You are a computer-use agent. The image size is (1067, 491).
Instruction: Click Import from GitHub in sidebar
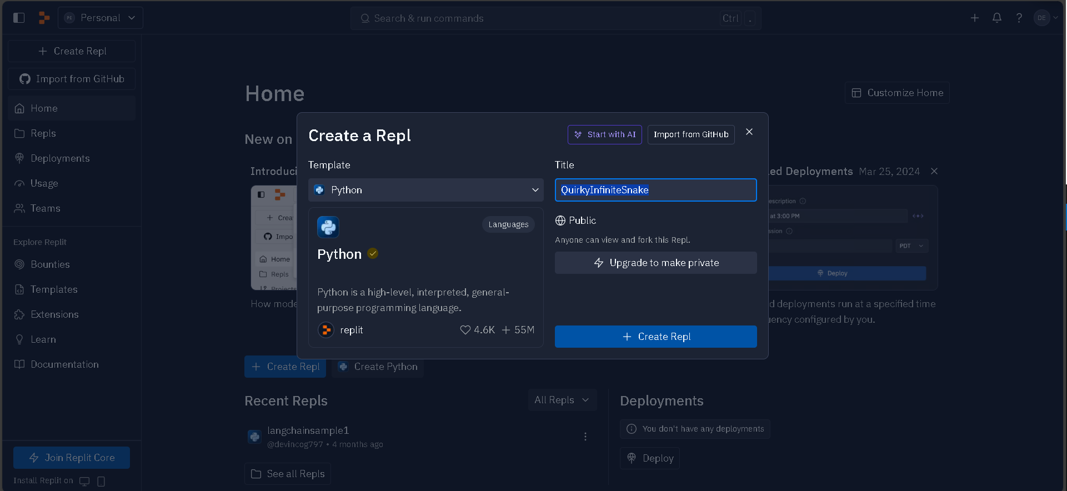pyautogui.click(x=72, y=79)
